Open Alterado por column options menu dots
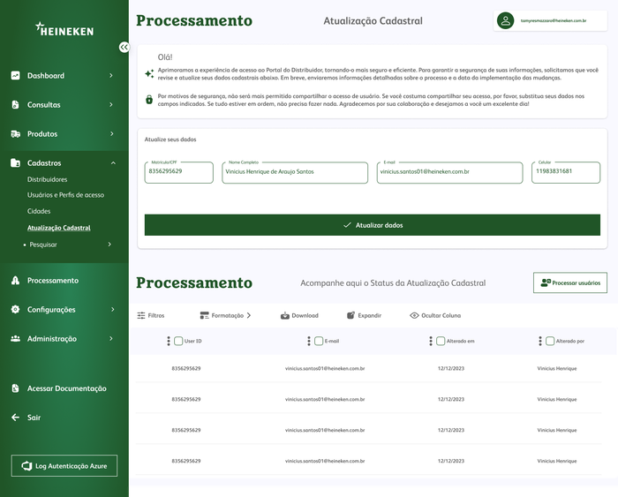 point(540,341)
